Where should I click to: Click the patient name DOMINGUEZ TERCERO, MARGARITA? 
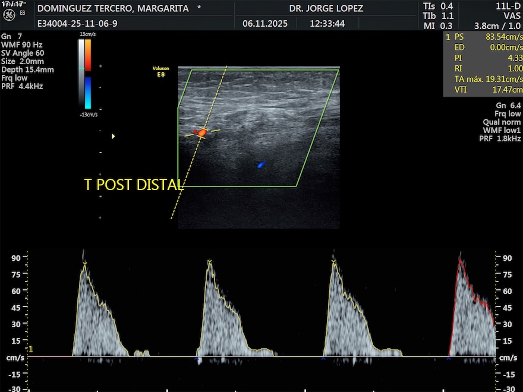(113, 8)
